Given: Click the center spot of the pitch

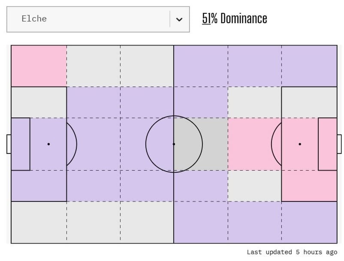Looking at the screenshot, I should [x=174, y=144].
